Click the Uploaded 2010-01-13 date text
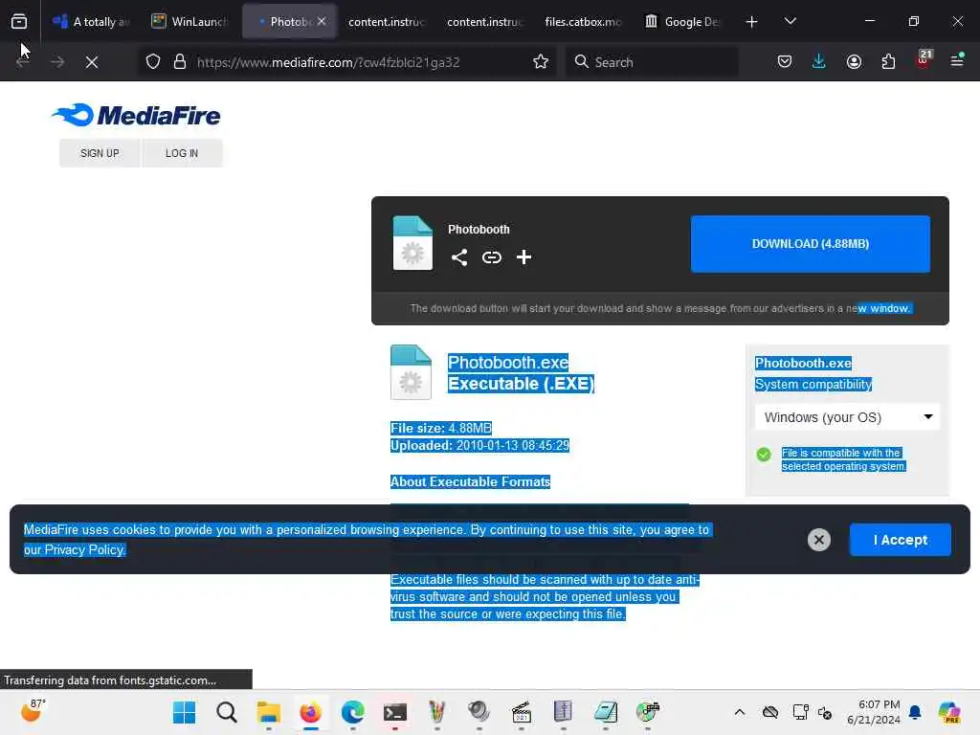 pyautogui.click(x=479, y=446)
